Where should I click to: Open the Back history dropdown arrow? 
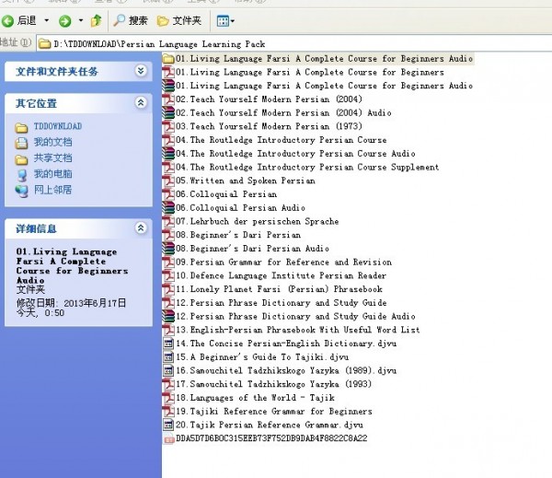point(47,20)
